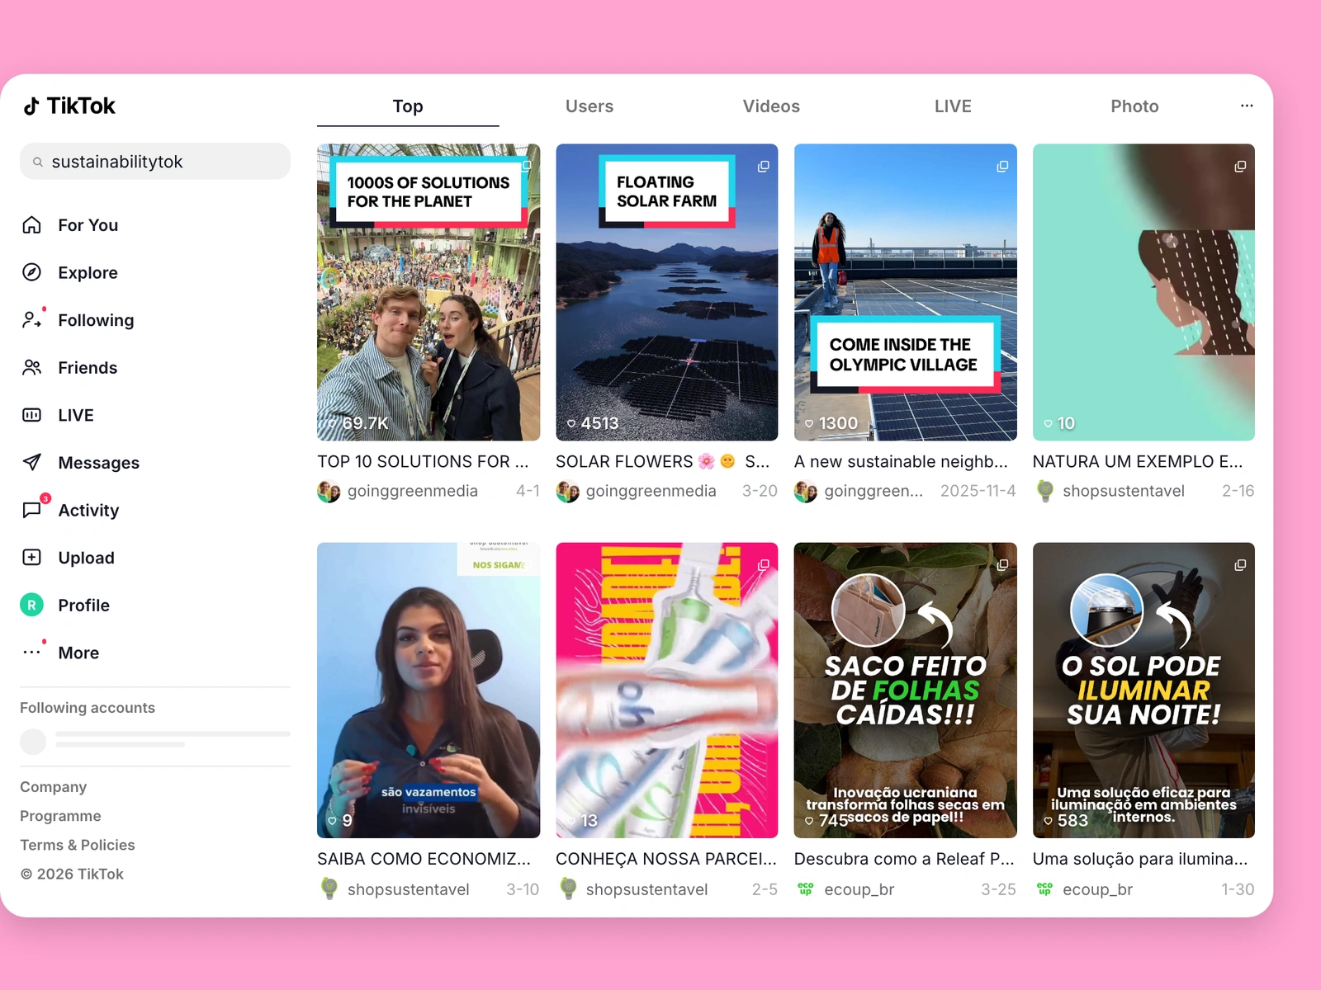1321x990 pixels.
Task: Open the Messages paper plane icon
Action: coord(31,462)
